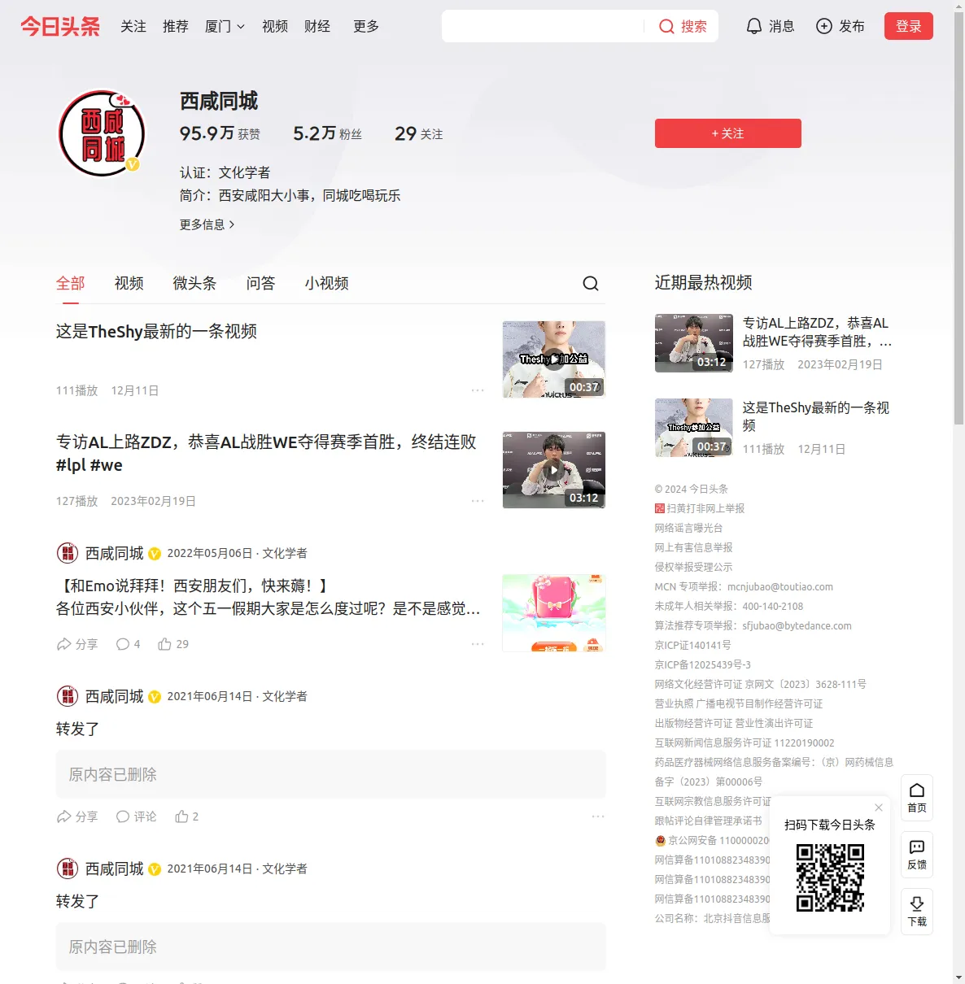Viewport: 965px width, 984px height.
Task: Open comments on 和Emo说拜拜 post
Action: coord(128,644)
